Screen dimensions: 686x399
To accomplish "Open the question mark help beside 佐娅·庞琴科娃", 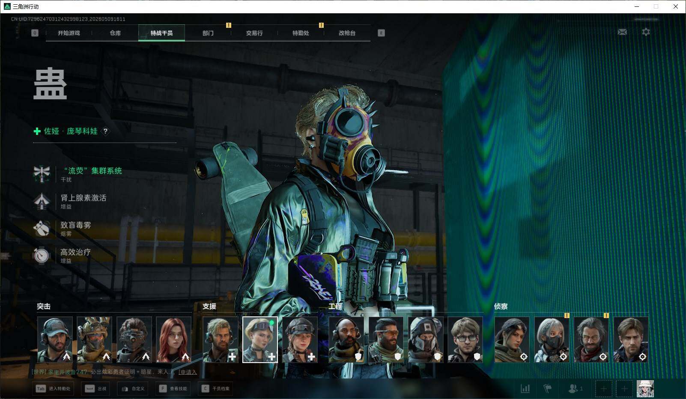I will click(x=105, y=131).
